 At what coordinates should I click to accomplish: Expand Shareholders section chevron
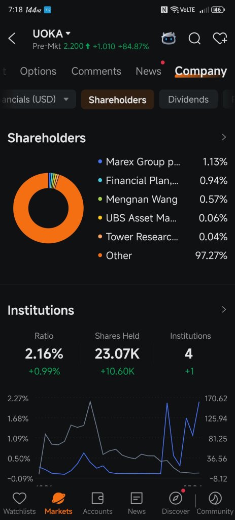click(224, 137)
